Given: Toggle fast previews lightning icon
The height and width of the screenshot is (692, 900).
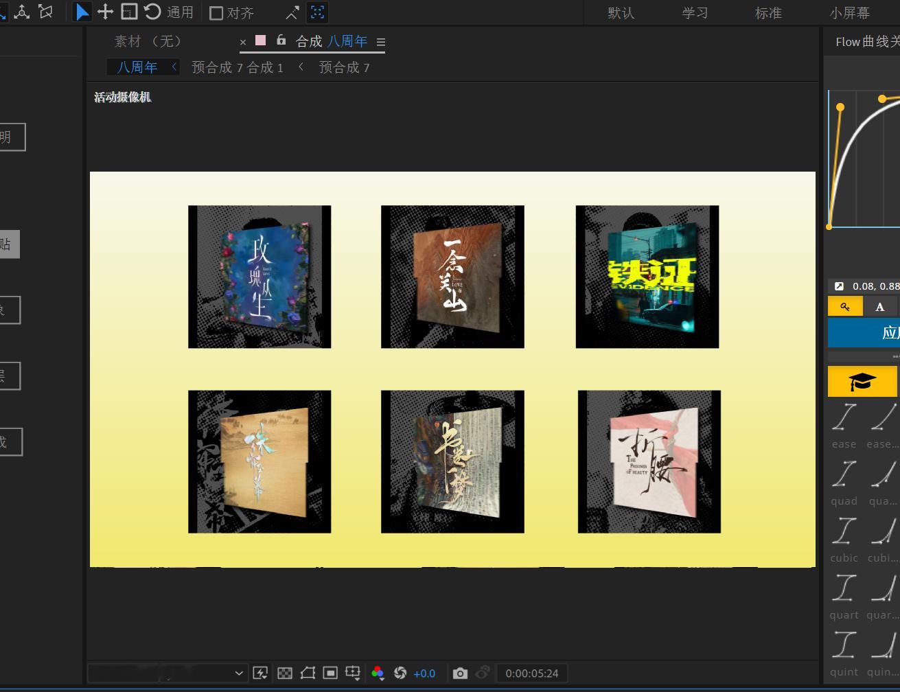Looking at the screenshot, I should (x=260, y=673).
